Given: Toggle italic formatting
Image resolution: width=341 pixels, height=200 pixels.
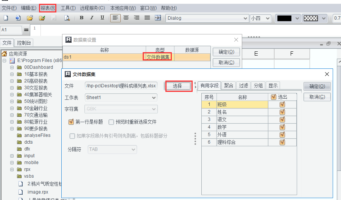Looking at the screenshot, I should pos(92,18).
